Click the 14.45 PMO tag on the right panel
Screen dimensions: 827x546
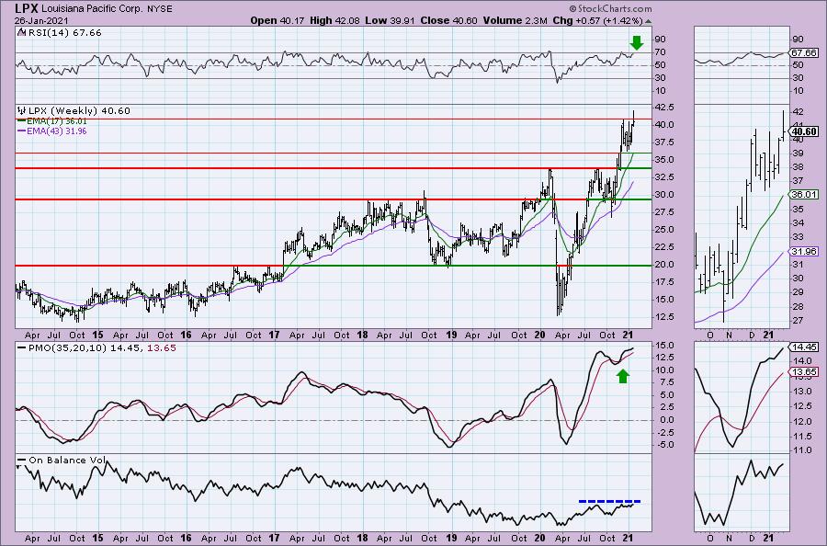(x=804, y=347)
